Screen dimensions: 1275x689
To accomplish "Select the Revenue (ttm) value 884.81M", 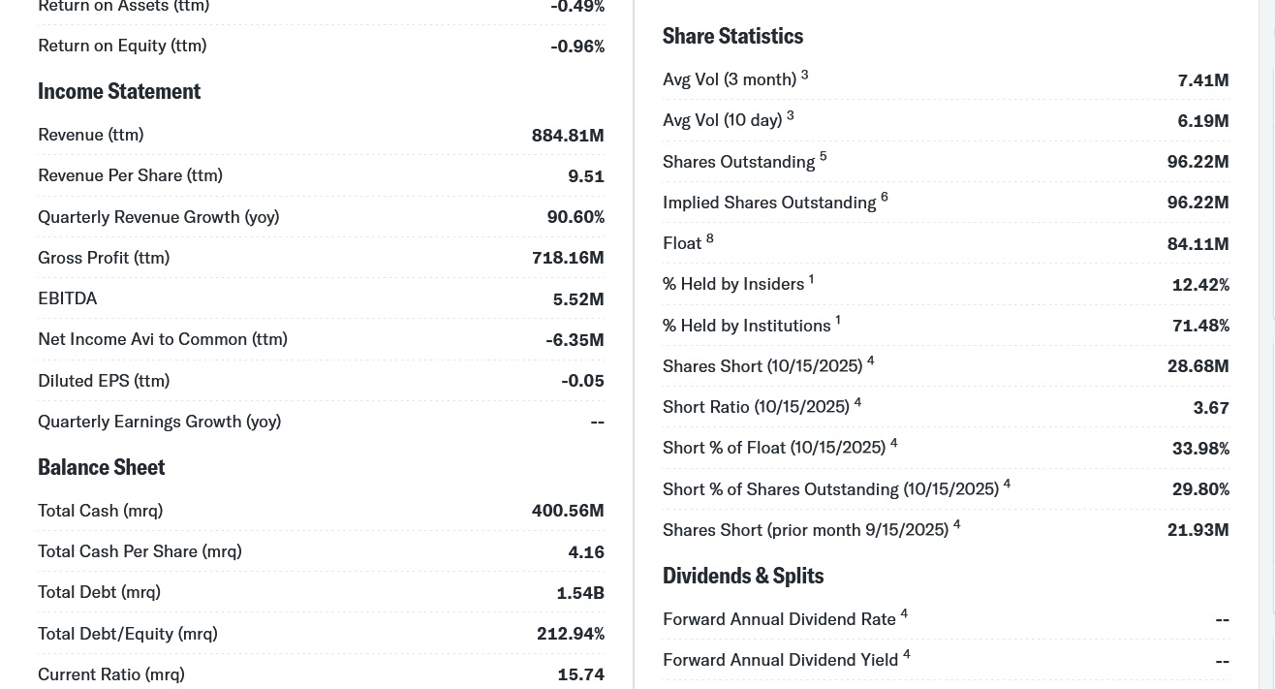I will 568,136.
